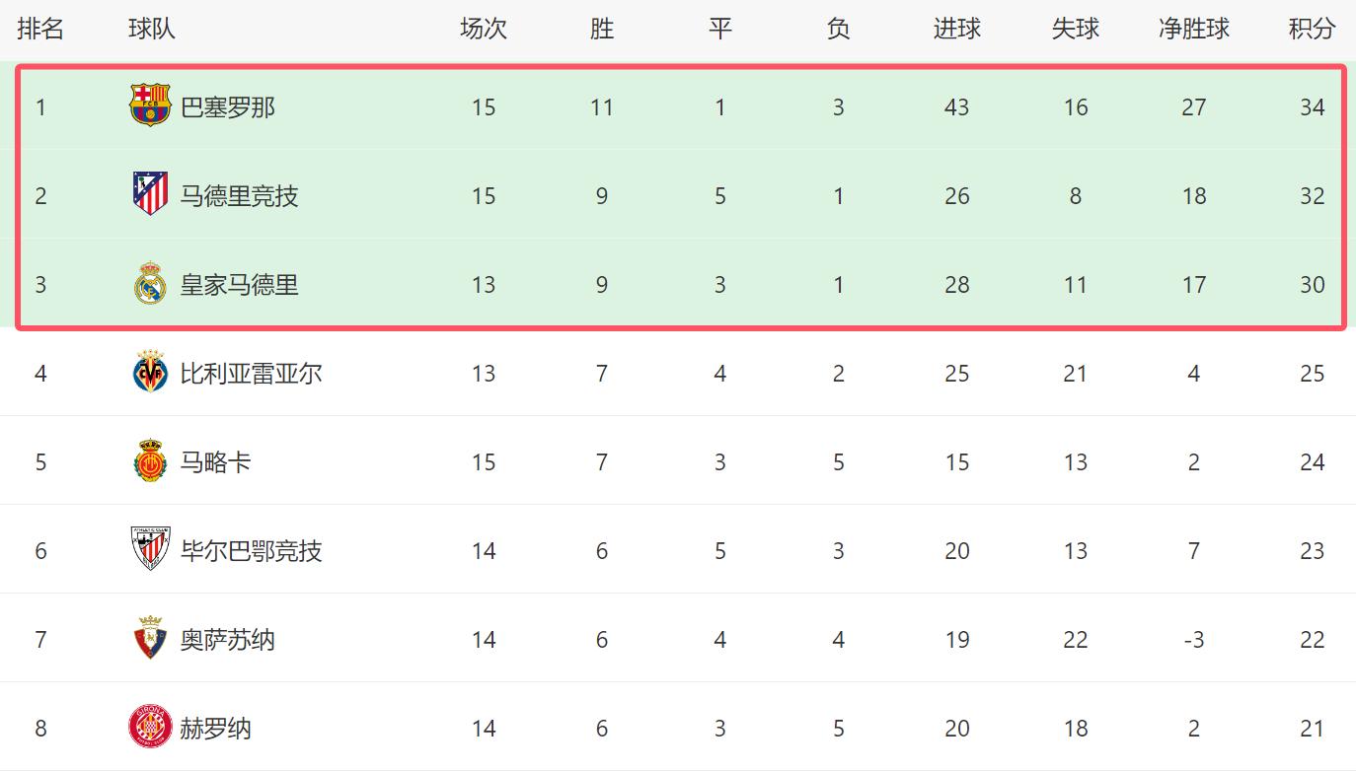Click the 失球 column header
Image resolution: width=1356 pixels, height=772 pixels.
pos(1075,29)
